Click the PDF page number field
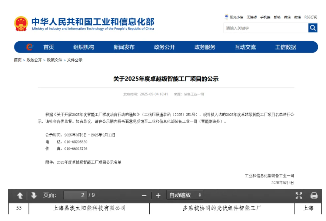Viewport: 326px width, 221px height. coord(75,195)
